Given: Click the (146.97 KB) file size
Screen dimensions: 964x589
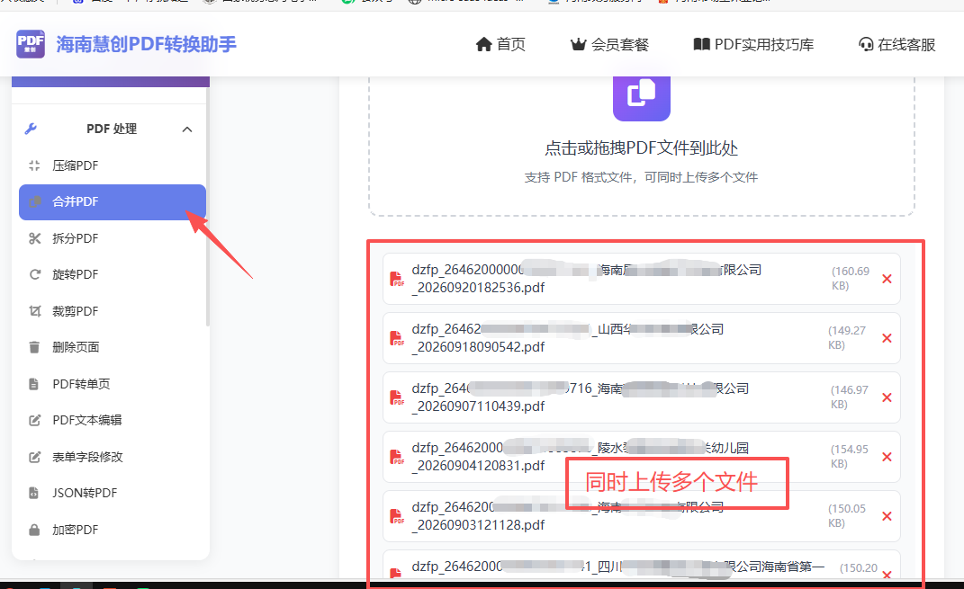Looking at the screenshot, I should click(x=849, y=397).
